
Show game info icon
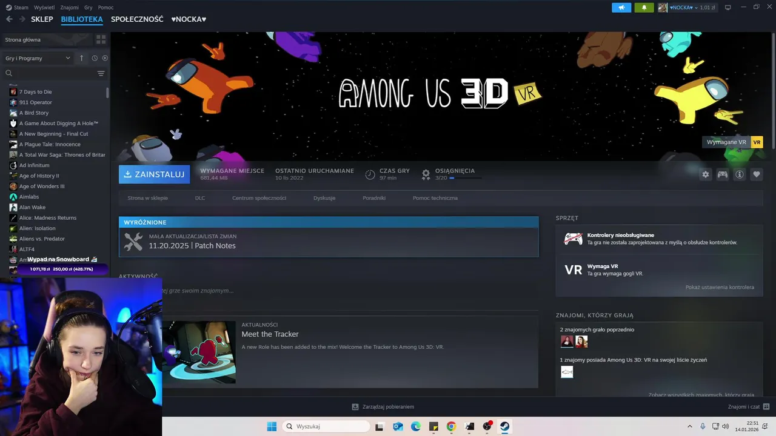click(739, 174)
